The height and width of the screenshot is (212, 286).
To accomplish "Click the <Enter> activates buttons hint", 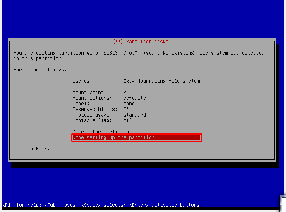I will 164,205.
